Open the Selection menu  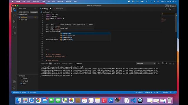pos(36,1)
